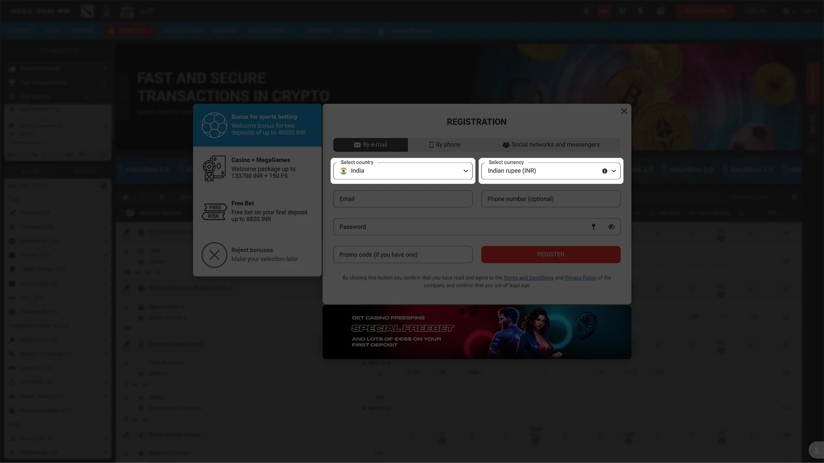This screenshot has width=824, height=463.
Task: Click the football icon on sports betting bonus
Action: (215, 125)
